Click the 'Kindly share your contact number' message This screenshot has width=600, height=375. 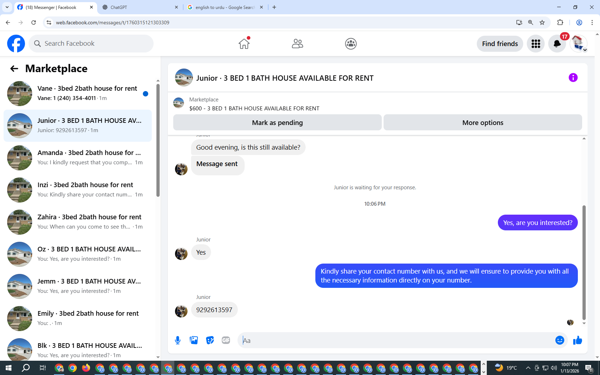(x=446, y=276)
